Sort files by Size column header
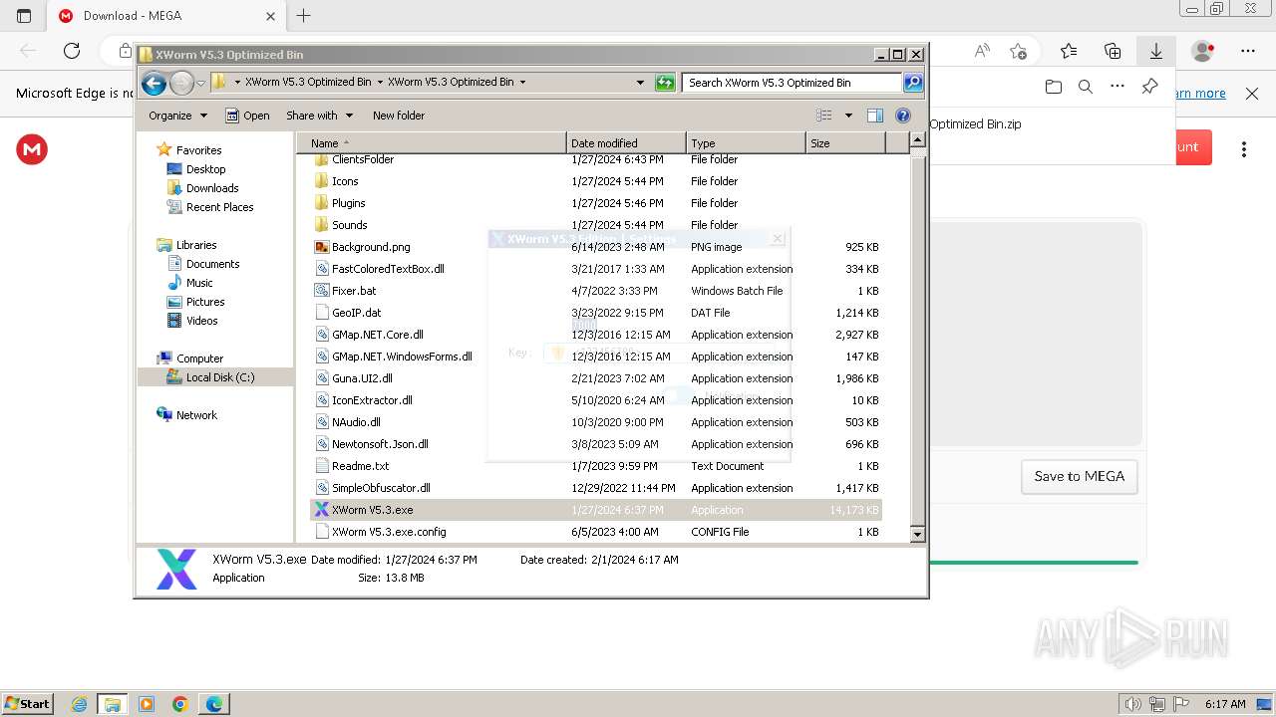 click(x=845, y=143)
